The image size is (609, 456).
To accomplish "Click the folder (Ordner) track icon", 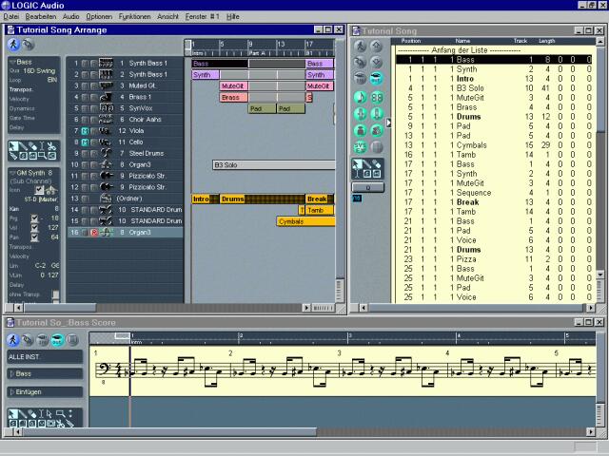I will [x=106, y=199].
